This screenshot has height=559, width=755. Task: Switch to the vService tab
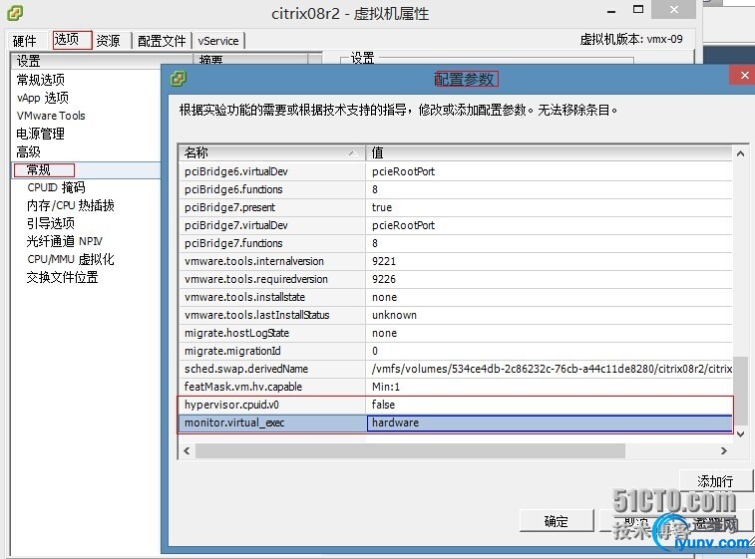click(218, 41)
